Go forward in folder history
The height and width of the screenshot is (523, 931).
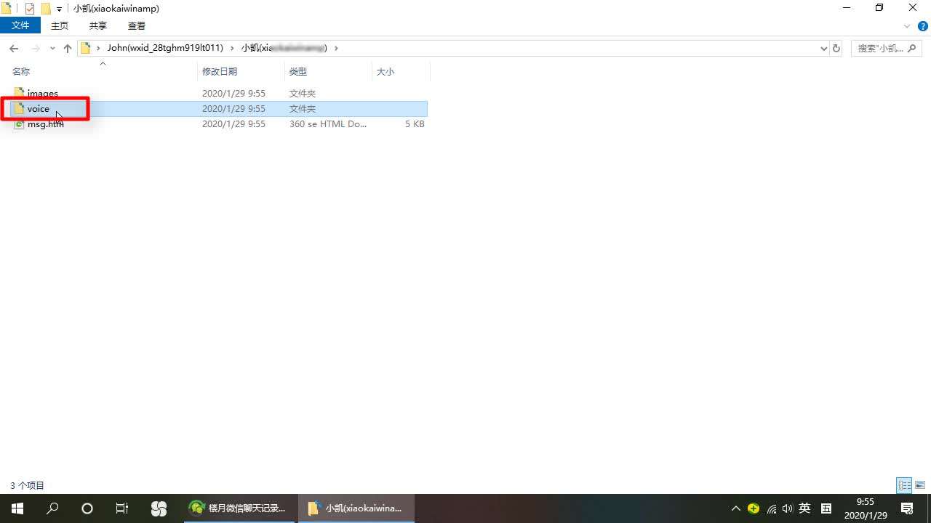click(35, 48)
